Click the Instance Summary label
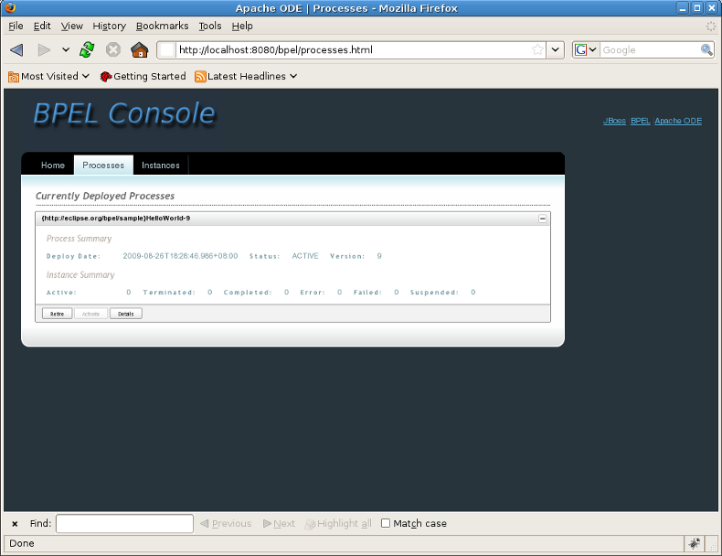The width and height of the screenshot is (722, 556). point(80,275)
